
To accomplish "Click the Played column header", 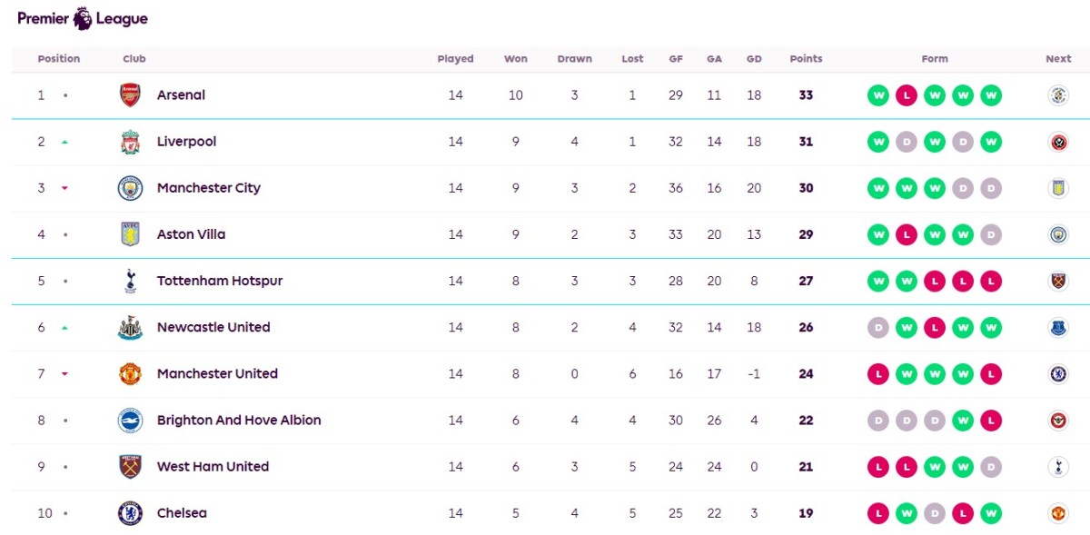I will (455, 59).
